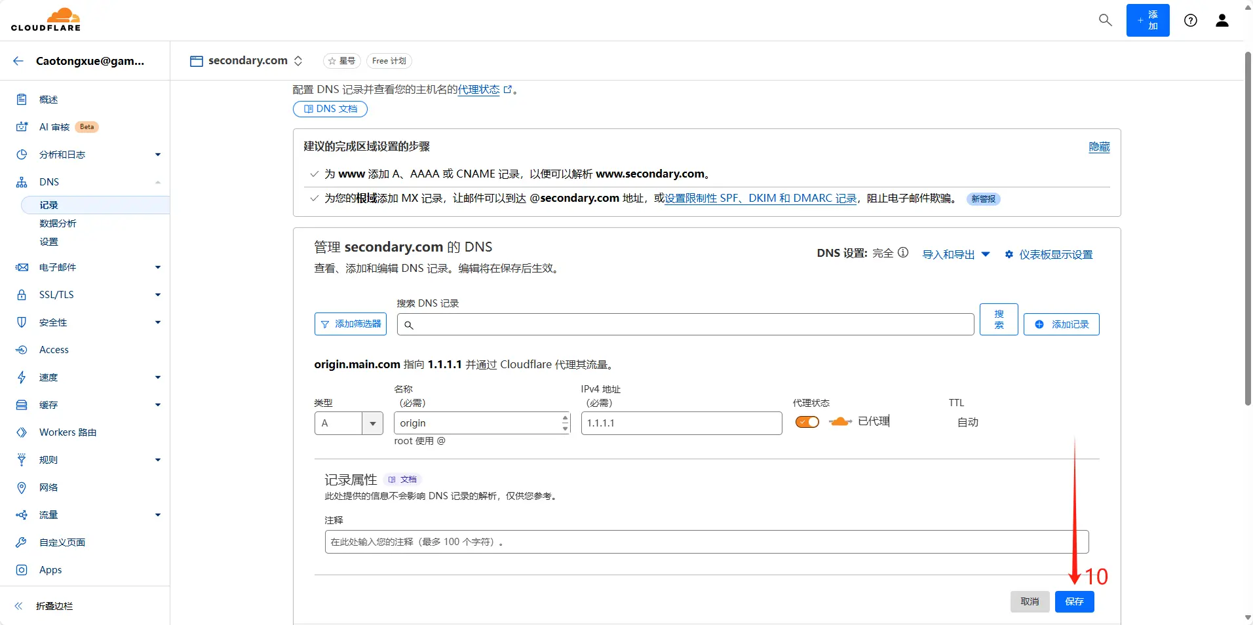Open the 文档 link beside 记录属性
The height and width of the screenshot is (625, 1253).
point(402,480)
